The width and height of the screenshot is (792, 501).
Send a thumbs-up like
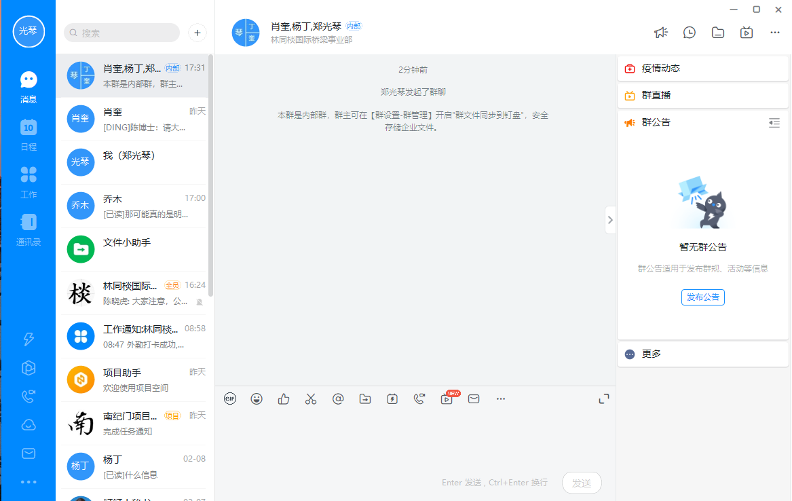tap(284, 399)
